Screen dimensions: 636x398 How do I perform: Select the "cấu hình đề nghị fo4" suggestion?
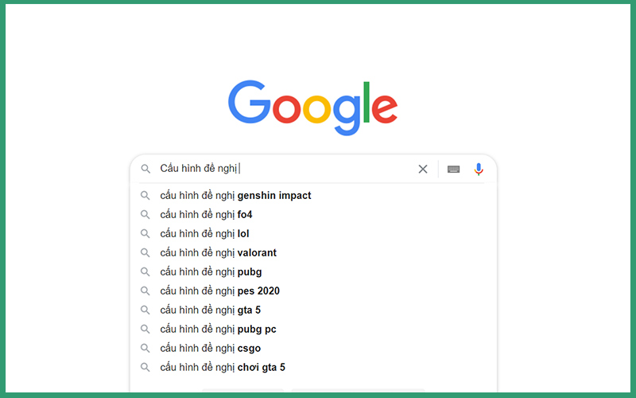pos(206,215)
